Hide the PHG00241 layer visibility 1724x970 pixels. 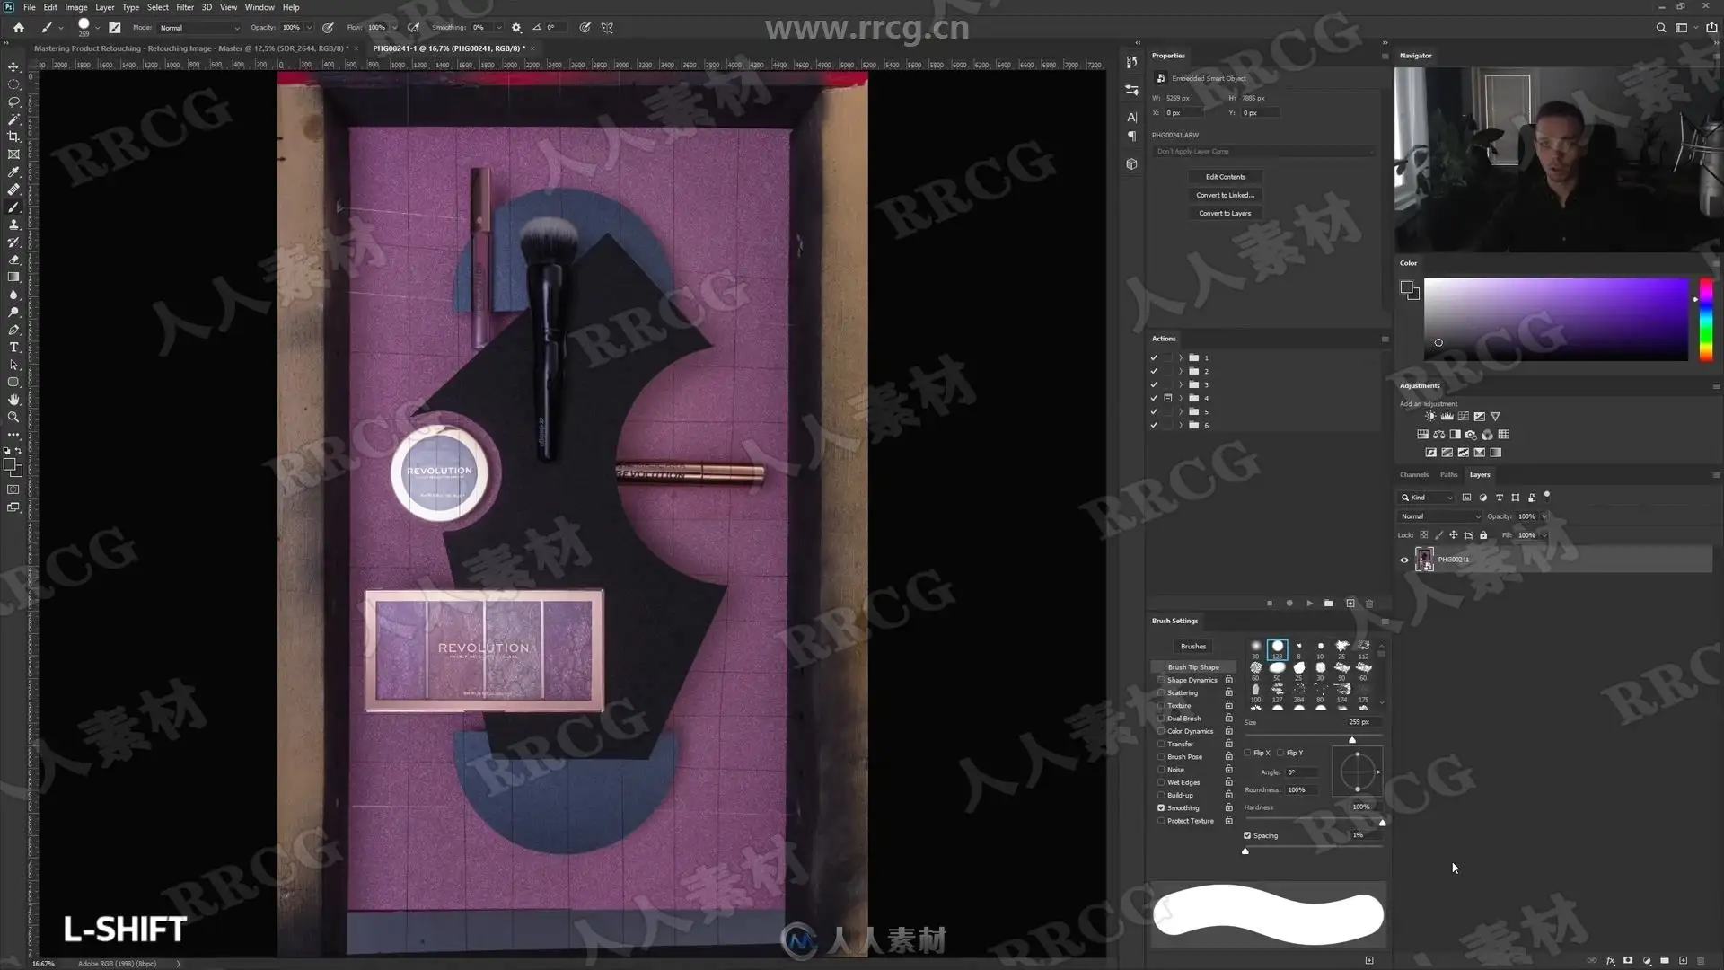(1404, 560)
